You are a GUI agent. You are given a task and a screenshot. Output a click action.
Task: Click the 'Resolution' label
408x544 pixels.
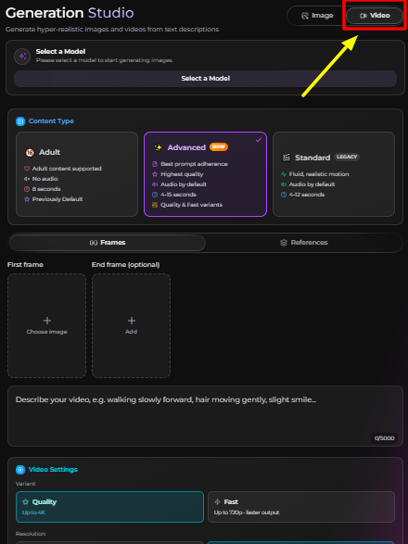(x=31, y=534)
